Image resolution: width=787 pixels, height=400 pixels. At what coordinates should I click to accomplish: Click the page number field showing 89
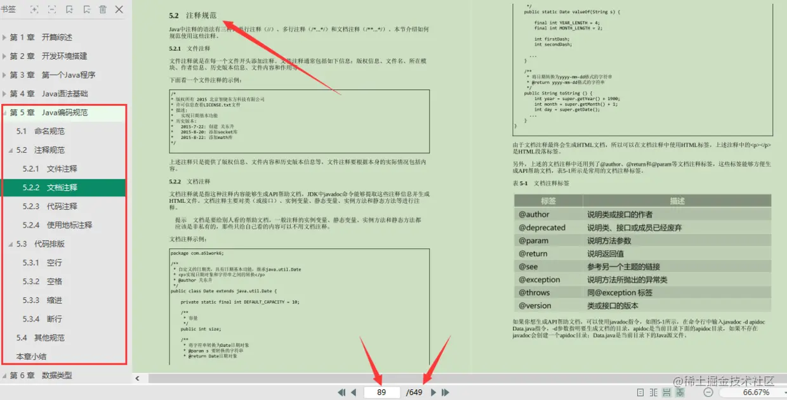(x=381, y=392)
